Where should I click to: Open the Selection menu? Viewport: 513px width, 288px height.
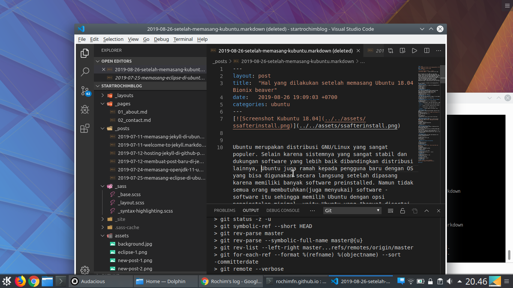pyautogui.click(x=113, y=39)
